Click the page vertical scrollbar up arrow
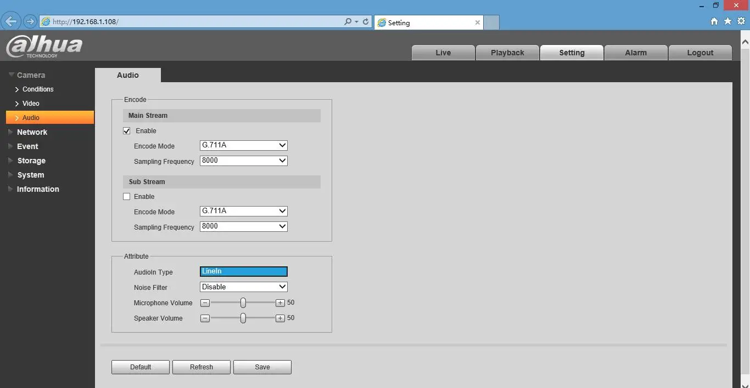 pos(745,41)
